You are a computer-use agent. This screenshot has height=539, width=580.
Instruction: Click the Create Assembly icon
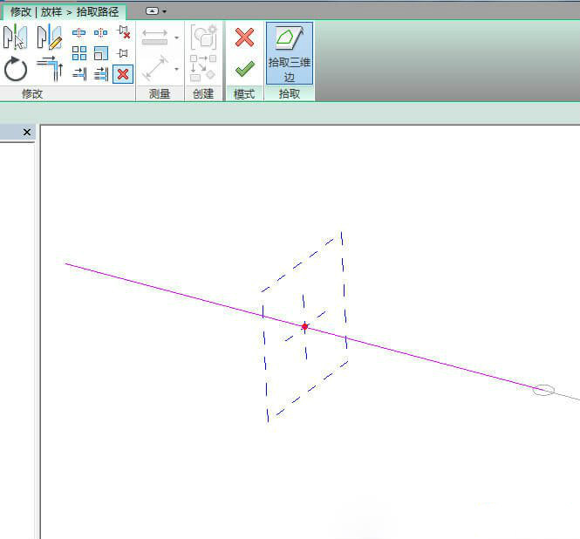click(x=203, y=37)
